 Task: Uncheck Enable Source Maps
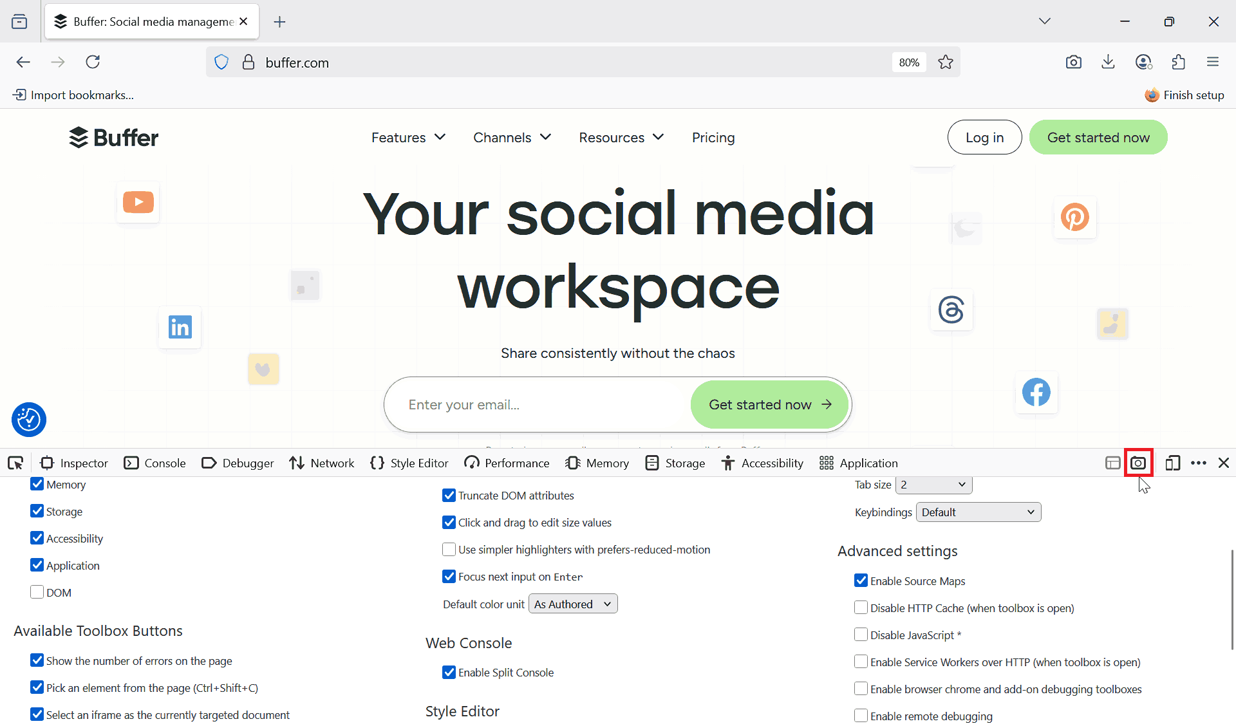click(861, 581)
